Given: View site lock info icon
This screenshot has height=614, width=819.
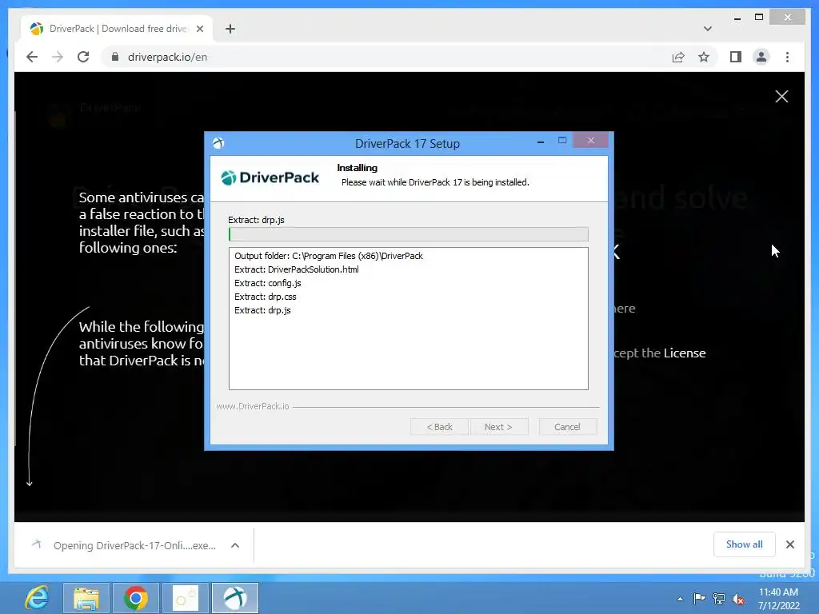Looking at the screenshot, I should (x=115, y=57).
